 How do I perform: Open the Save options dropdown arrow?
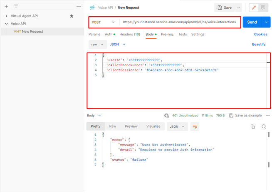(x=239, y=7)
